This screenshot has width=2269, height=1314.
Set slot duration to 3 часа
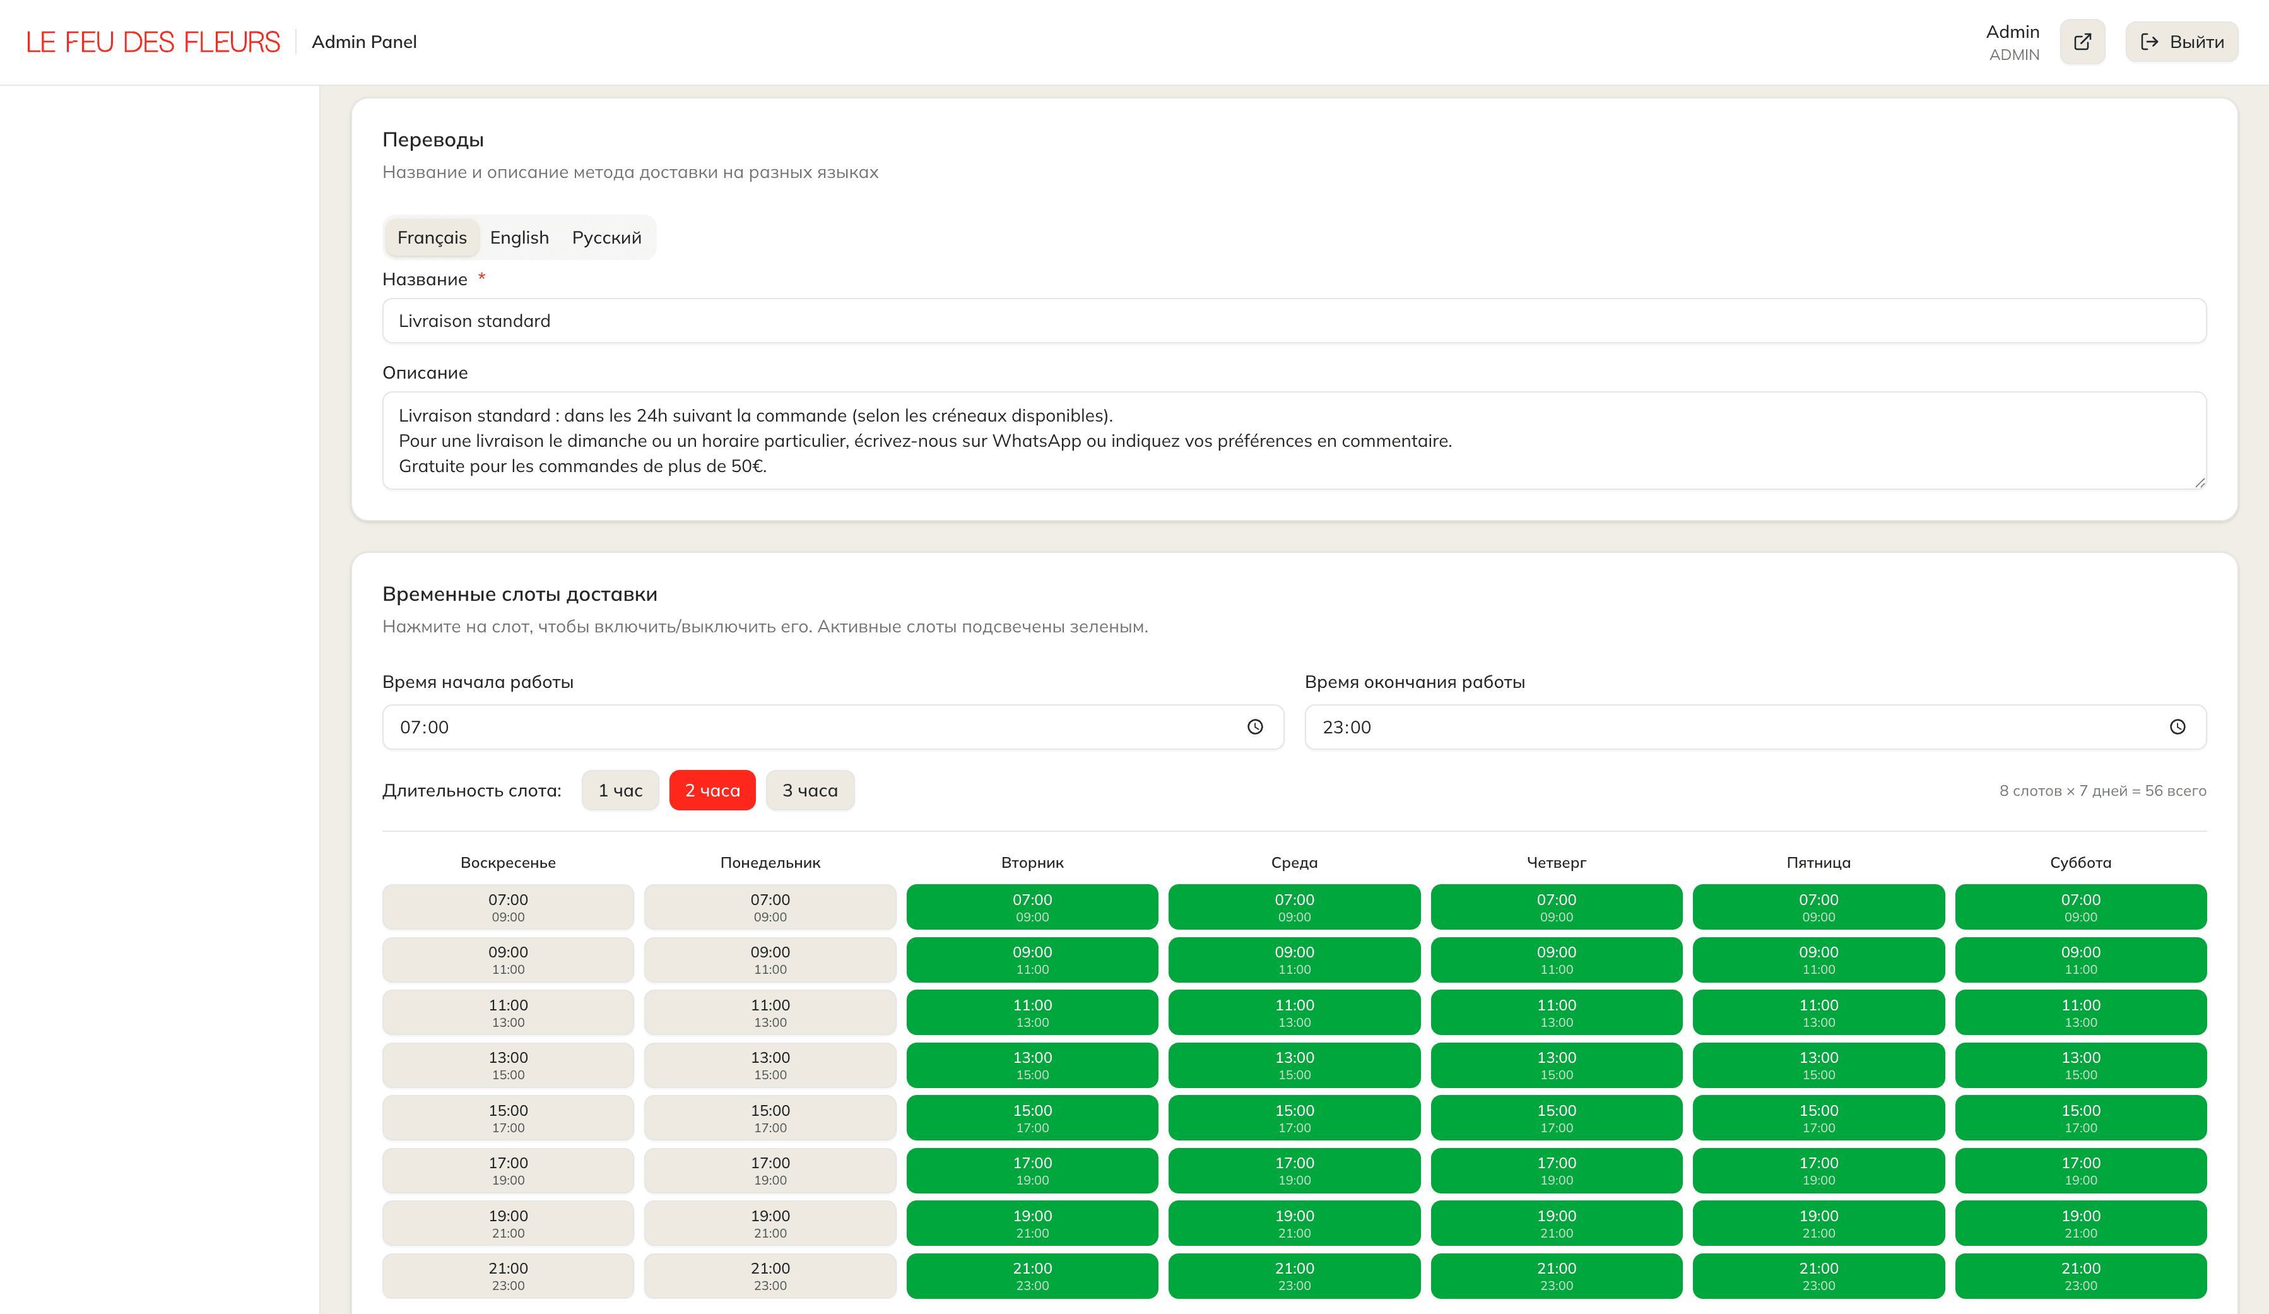(808, 790)
